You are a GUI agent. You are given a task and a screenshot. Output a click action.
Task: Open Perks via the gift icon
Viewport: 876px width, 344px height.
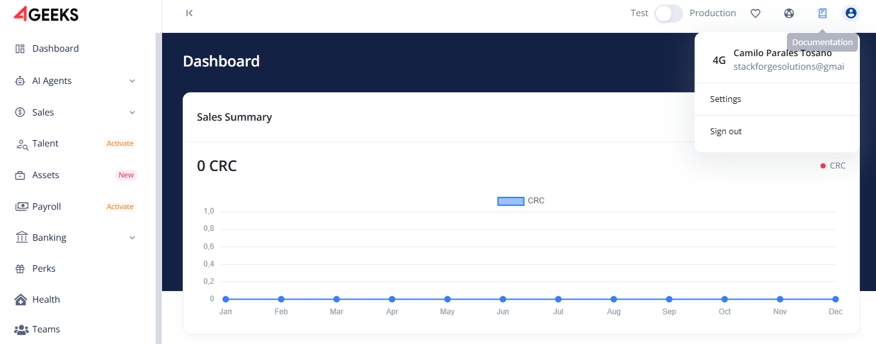tap(20, 268)
